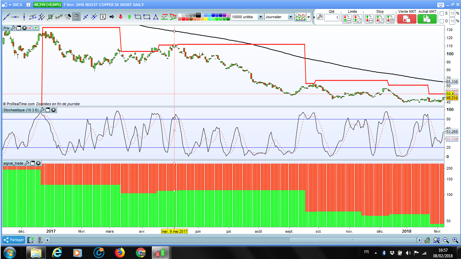Click the Qté quantity input field

332,18
